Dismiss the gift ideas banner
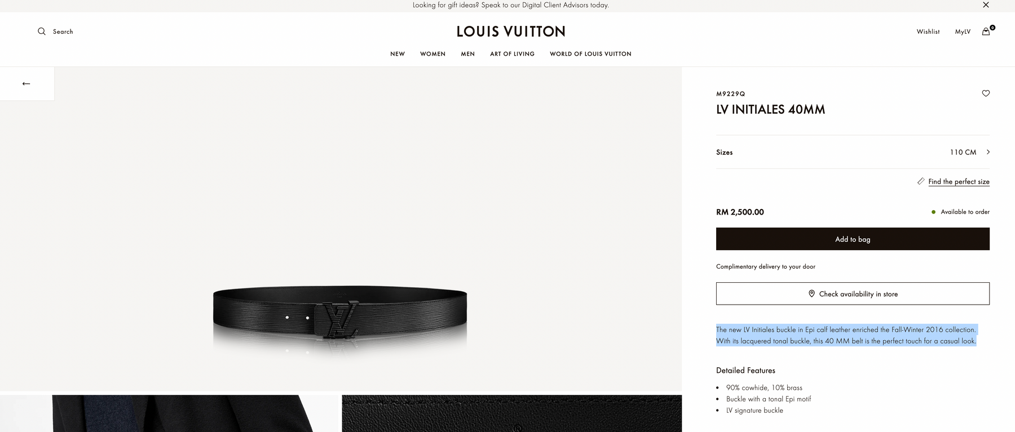The width and height of the screenshot is (1015, 432). tap(986, 5)
